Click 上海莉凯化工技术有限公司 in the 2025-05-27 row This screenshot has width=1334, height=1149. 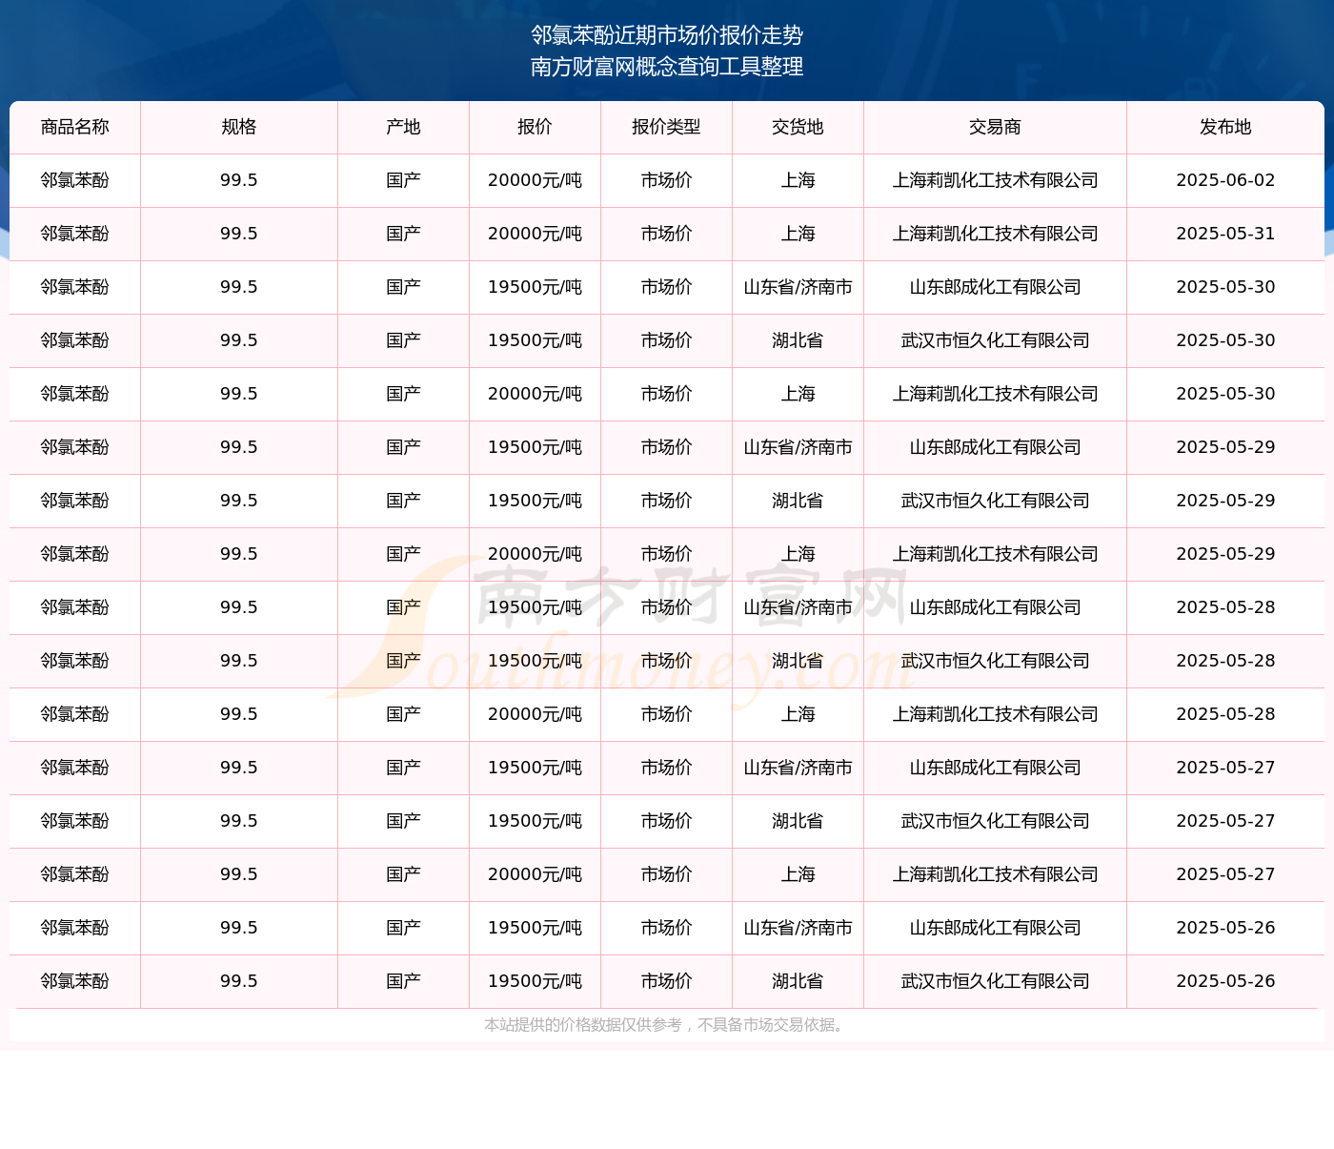tap(996, 874)
